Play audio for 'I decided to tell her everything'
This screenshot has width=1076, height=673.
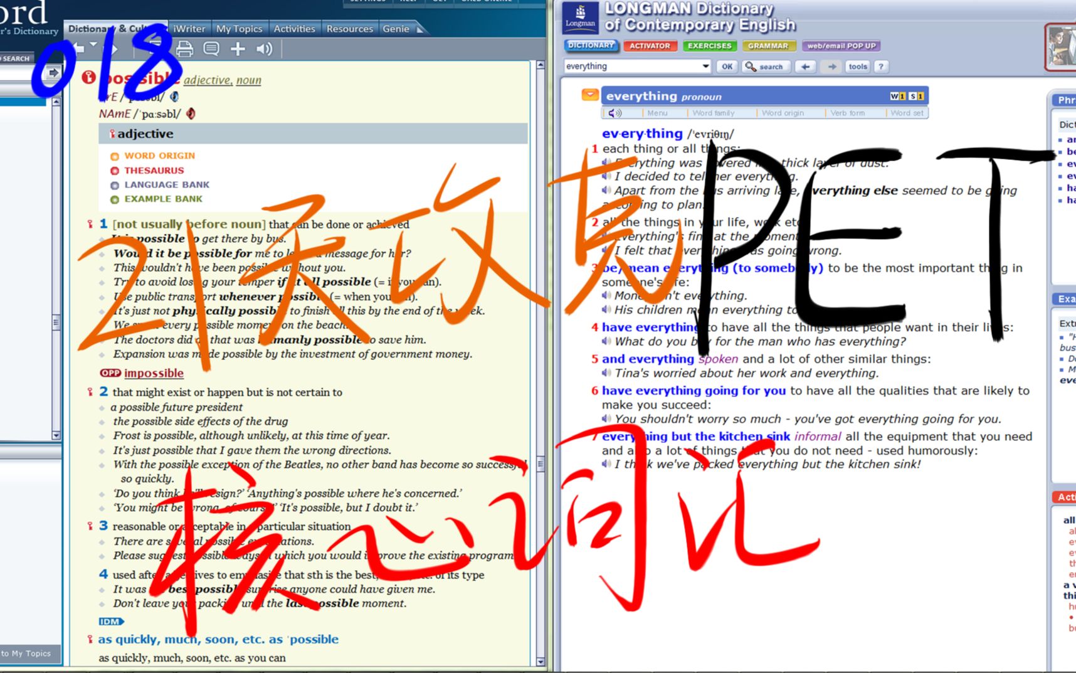[606, 176]
